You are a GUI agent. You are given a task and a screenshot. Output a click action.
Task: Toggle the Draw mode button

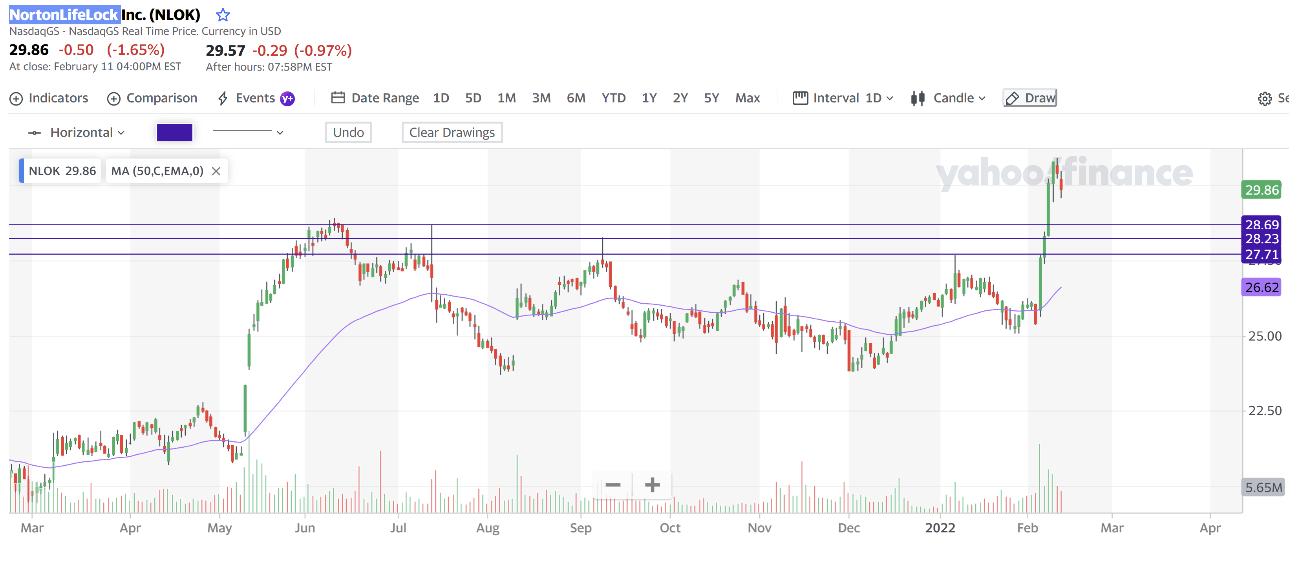1030,98
